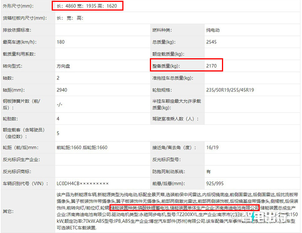Select the ABS value 有

click(x=208, y=172)
